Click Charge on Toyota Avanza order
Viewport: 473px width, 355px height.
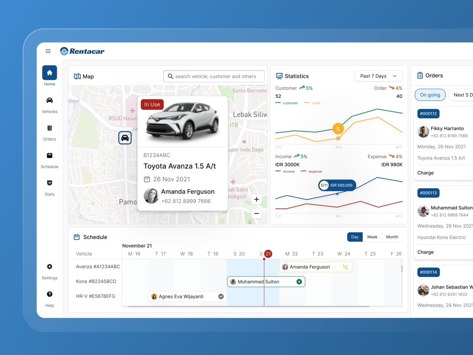[x=425, y=173]
